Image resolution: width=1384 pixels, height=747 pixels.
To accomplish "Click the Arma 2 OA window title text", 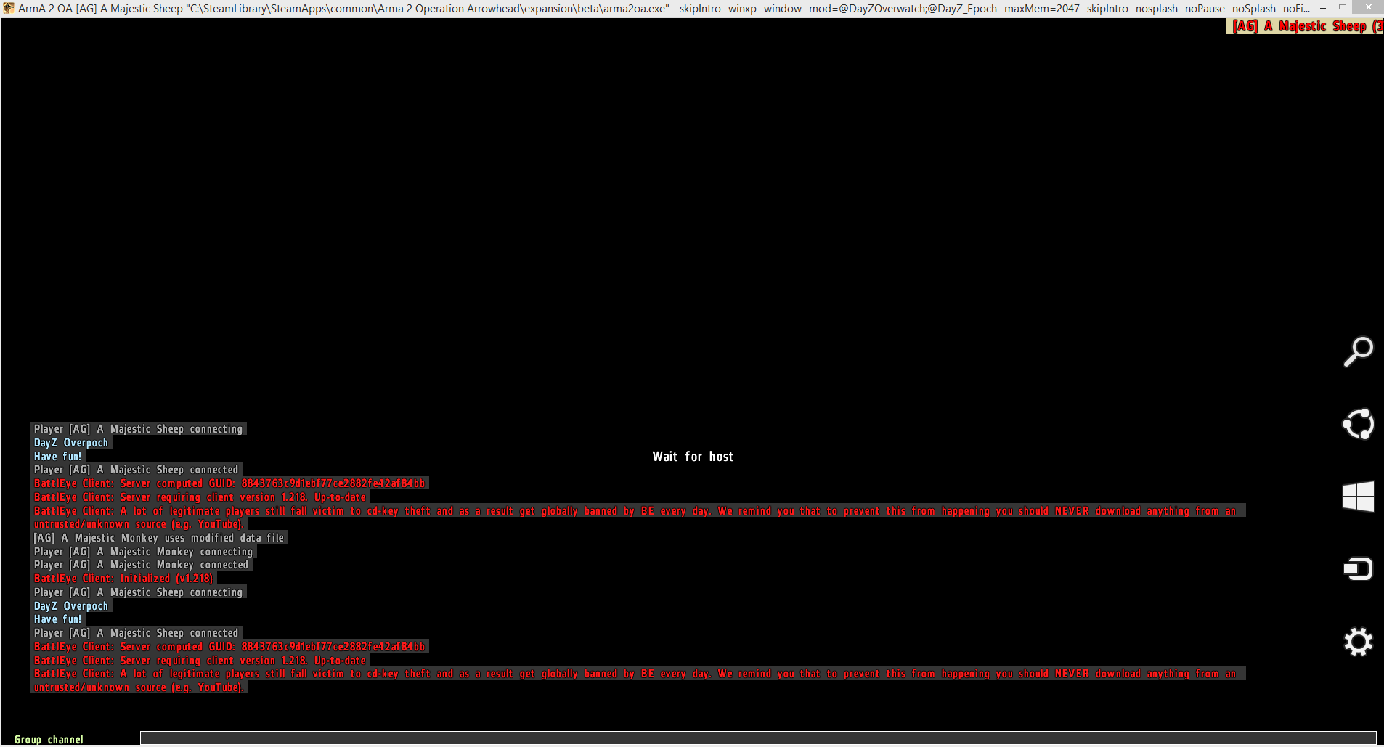I will pyautogui.click(x=664, y=9).
